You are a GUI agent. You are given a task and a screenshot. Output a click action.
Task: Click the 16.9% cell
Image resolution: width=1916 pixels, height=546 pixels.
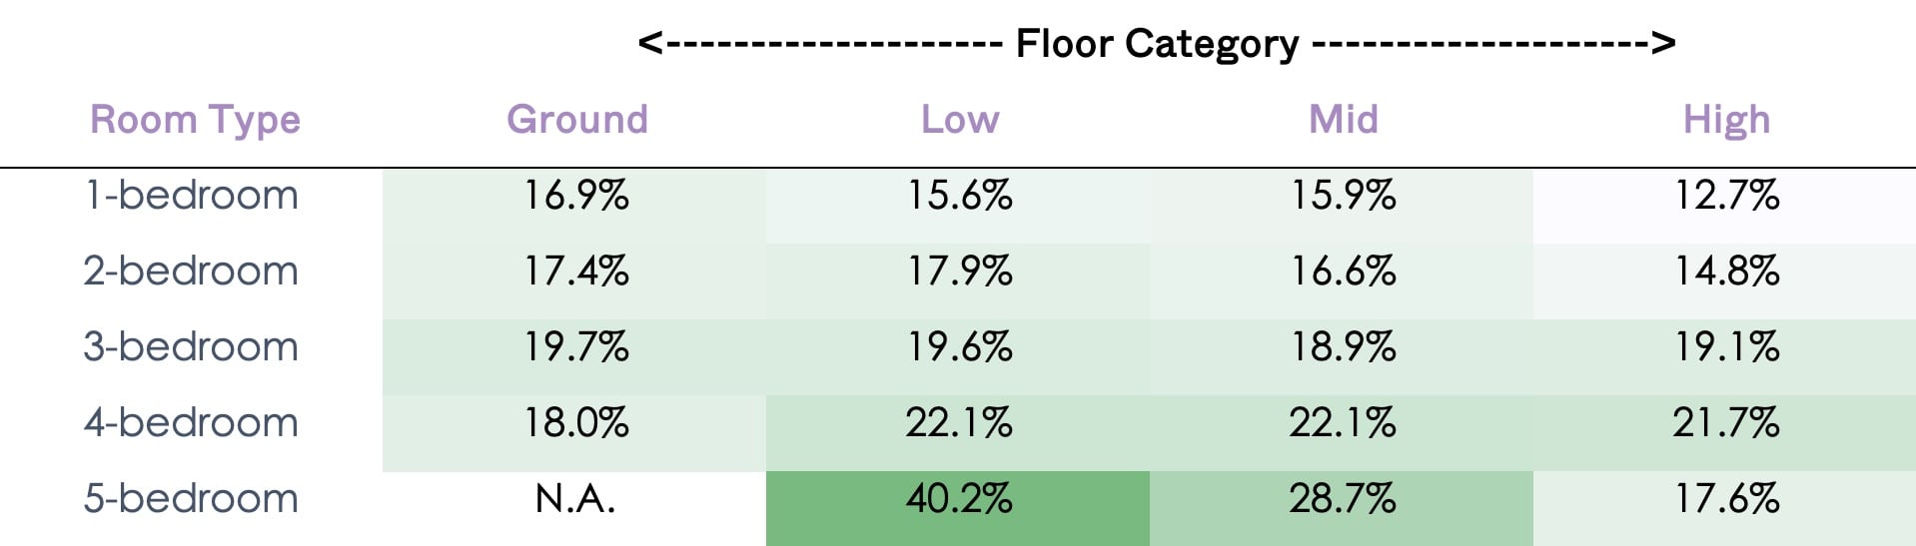coord(575,195)
